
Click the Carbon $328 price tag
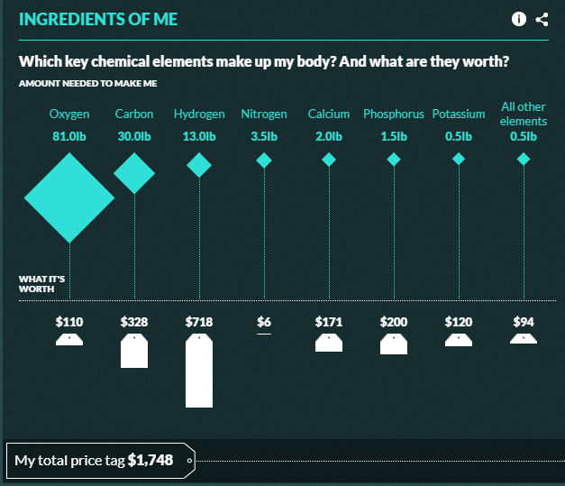point(134,350)
